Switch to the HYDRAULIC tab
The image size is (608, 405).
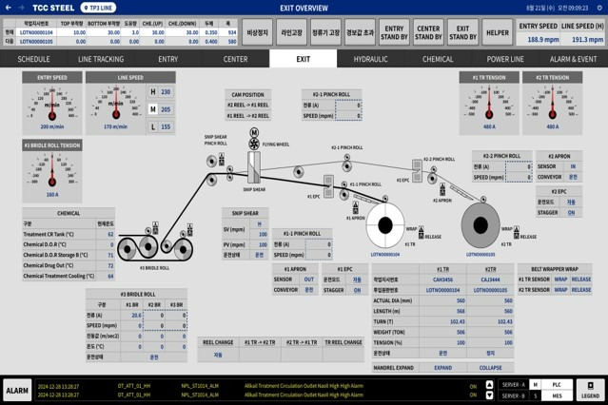pos(370,59)
